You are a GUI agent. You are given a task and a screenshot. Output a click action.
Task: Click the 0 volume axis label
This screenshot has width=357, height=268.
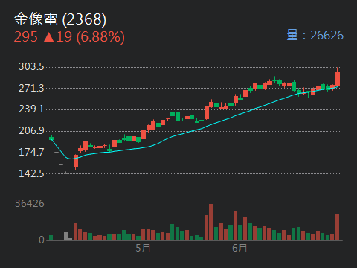[42, 240]
